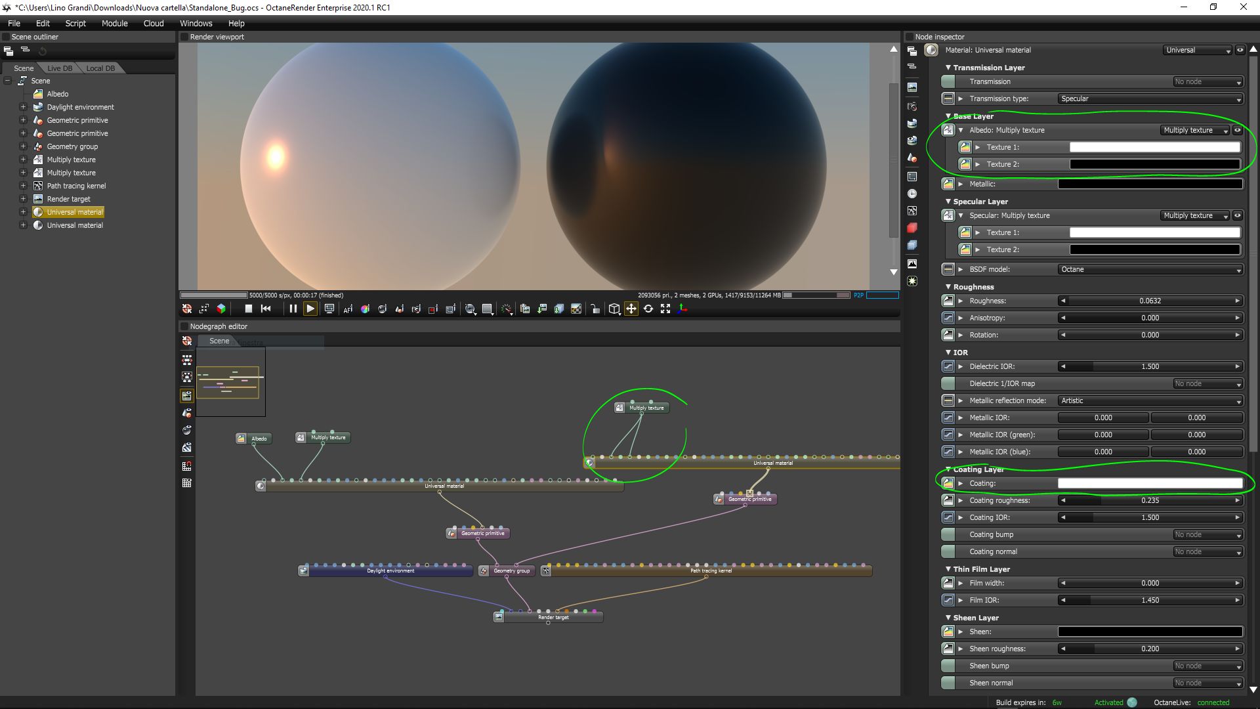Open the Transmission type Specular dropdown
Viewport: 1260px width, 709px height.
tap(1150, 98)
